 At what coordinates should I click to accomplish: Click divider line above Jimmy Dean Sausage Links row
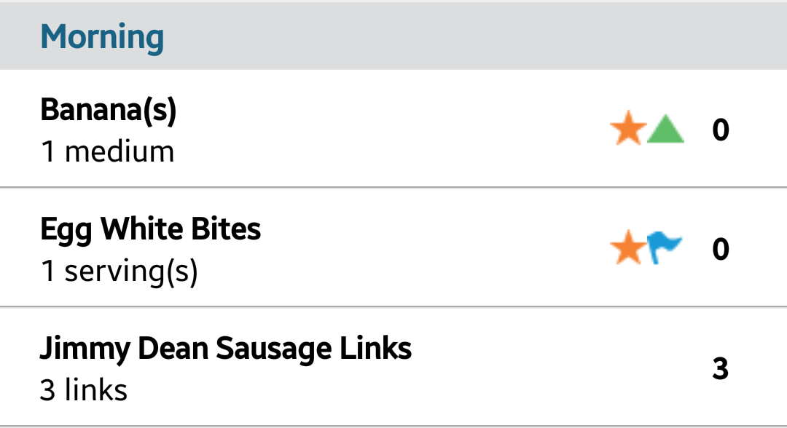point(393,306)
